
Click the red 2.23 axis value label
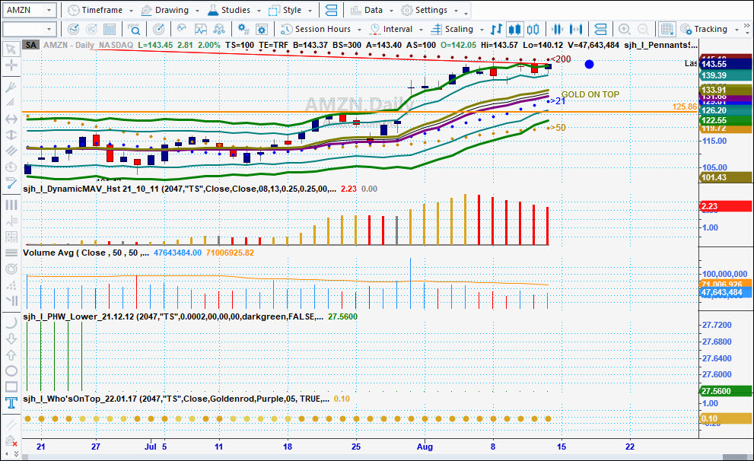click(x=726, y=206)
